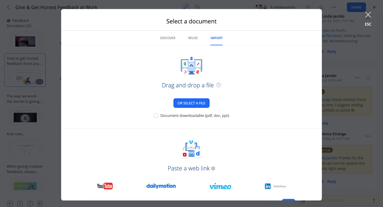The image size is (383, 207).
Task: Start preview with the play arrow top right
Action: click(375, 7)
